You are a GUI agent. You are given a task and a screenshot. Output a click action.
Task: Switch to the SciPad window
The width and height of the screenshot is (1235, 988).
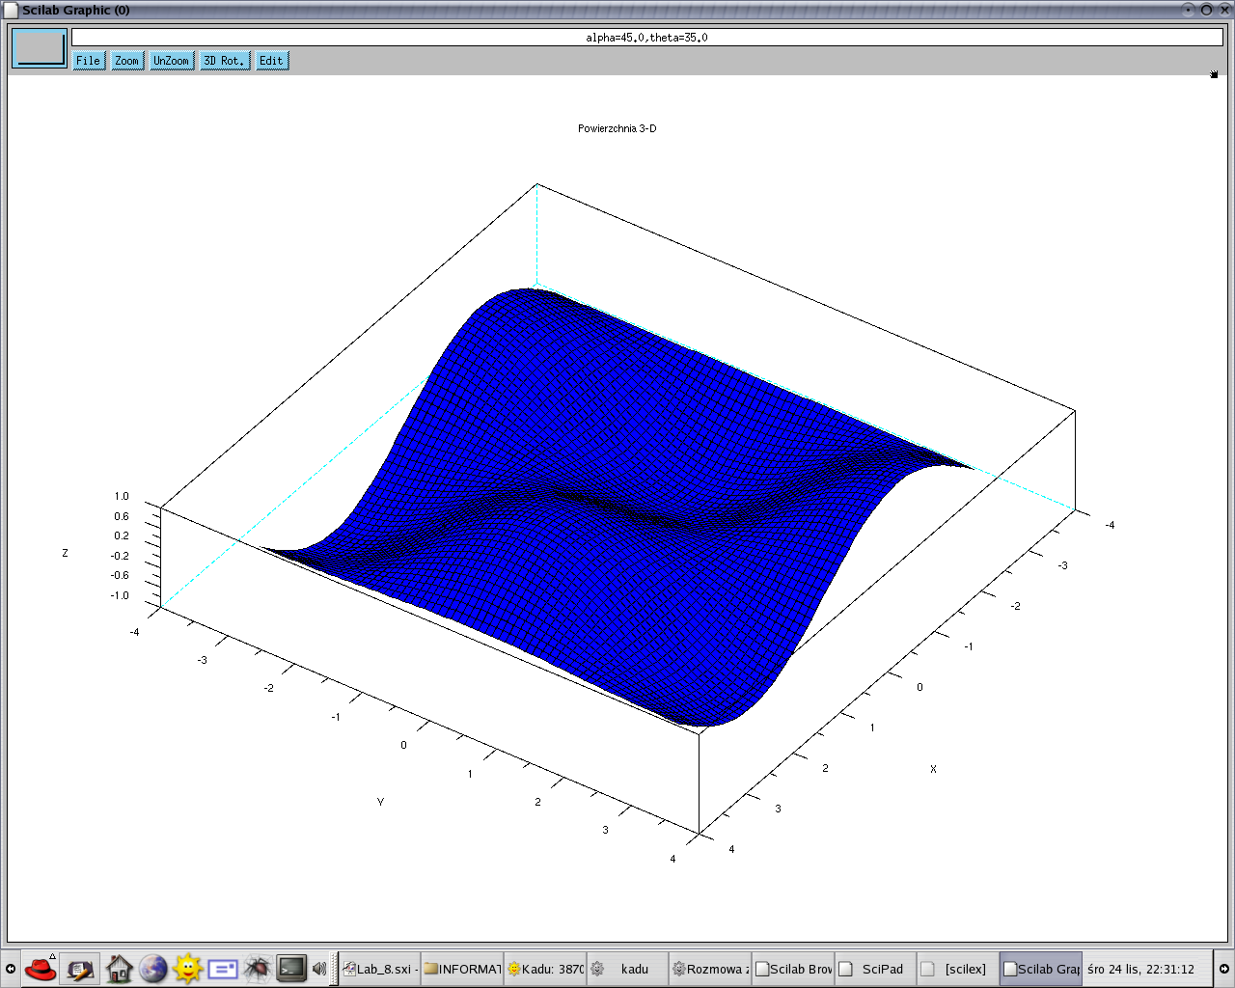tap(877, 969)
